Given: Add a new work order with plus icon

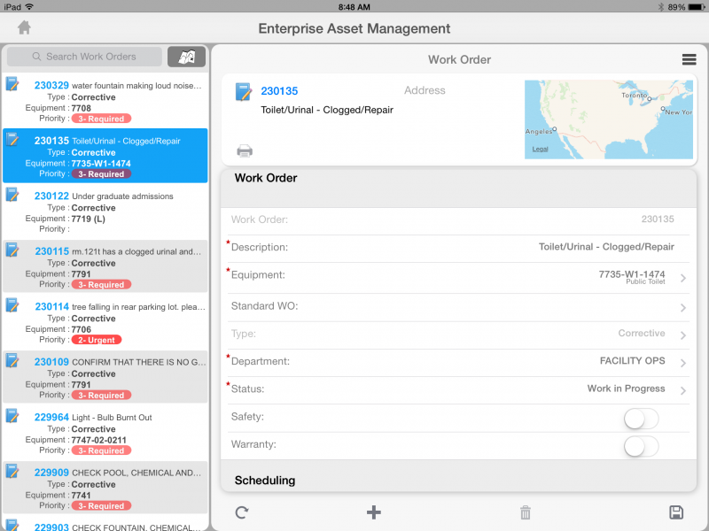Looking at the screenshot, I should click(x=373, y=512).
